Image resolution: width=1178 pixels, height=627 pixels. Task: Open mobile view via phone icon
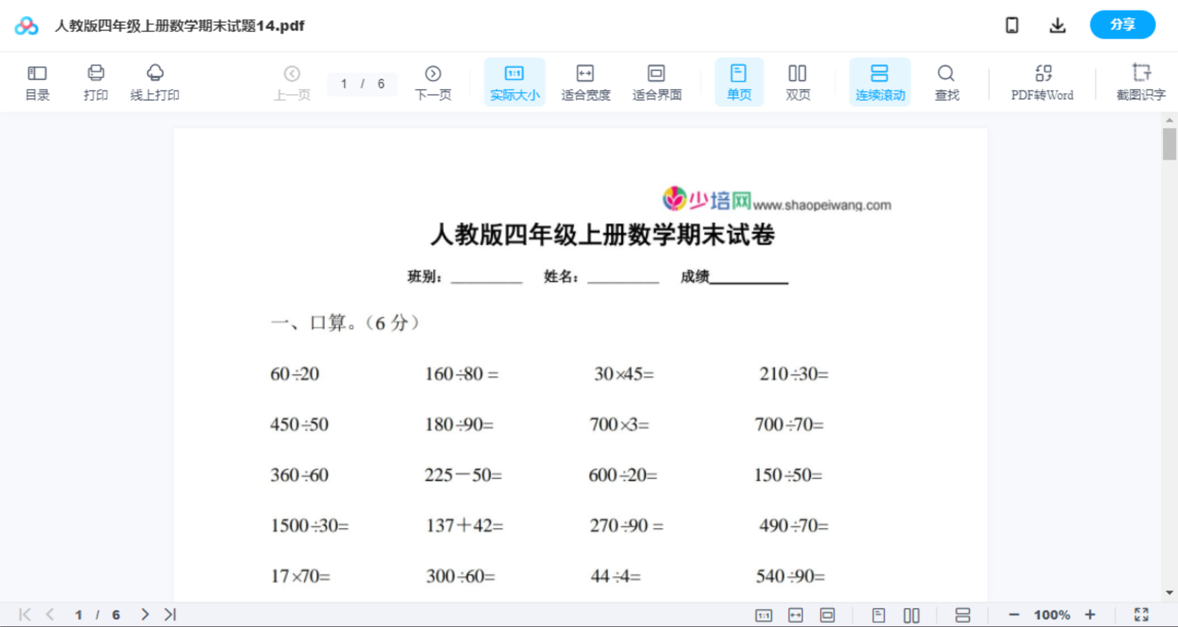(1012, 25)
